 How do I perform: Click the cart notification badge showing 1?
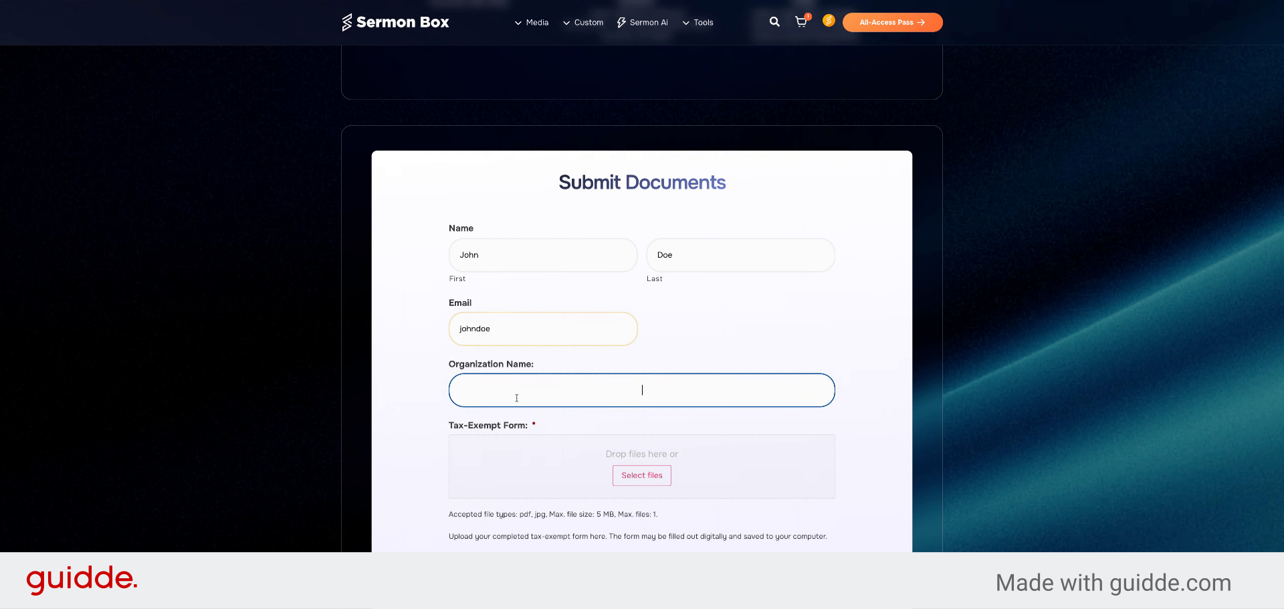[808, 15]
